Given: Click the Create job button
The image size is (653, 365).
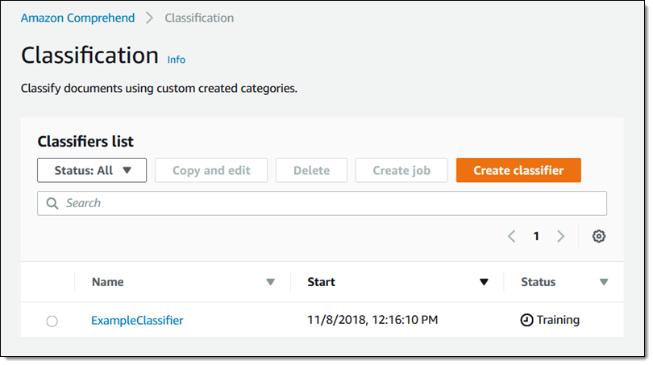Looking at the screenshot, I should (401, 170).
